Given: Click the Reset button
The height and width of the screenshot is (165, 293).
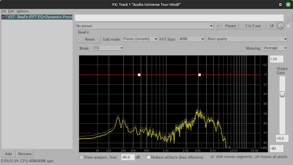Looking at the screenshot, I should [89, 39].
